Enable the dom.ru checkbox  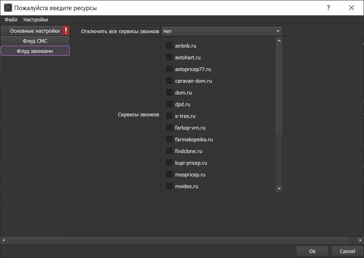click(x=169, y=93)
